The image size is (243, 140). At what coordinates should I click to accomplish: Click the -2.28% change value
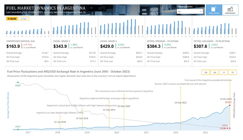tap(121, 45)
